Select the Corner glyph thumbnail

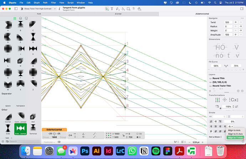[8, 118]
